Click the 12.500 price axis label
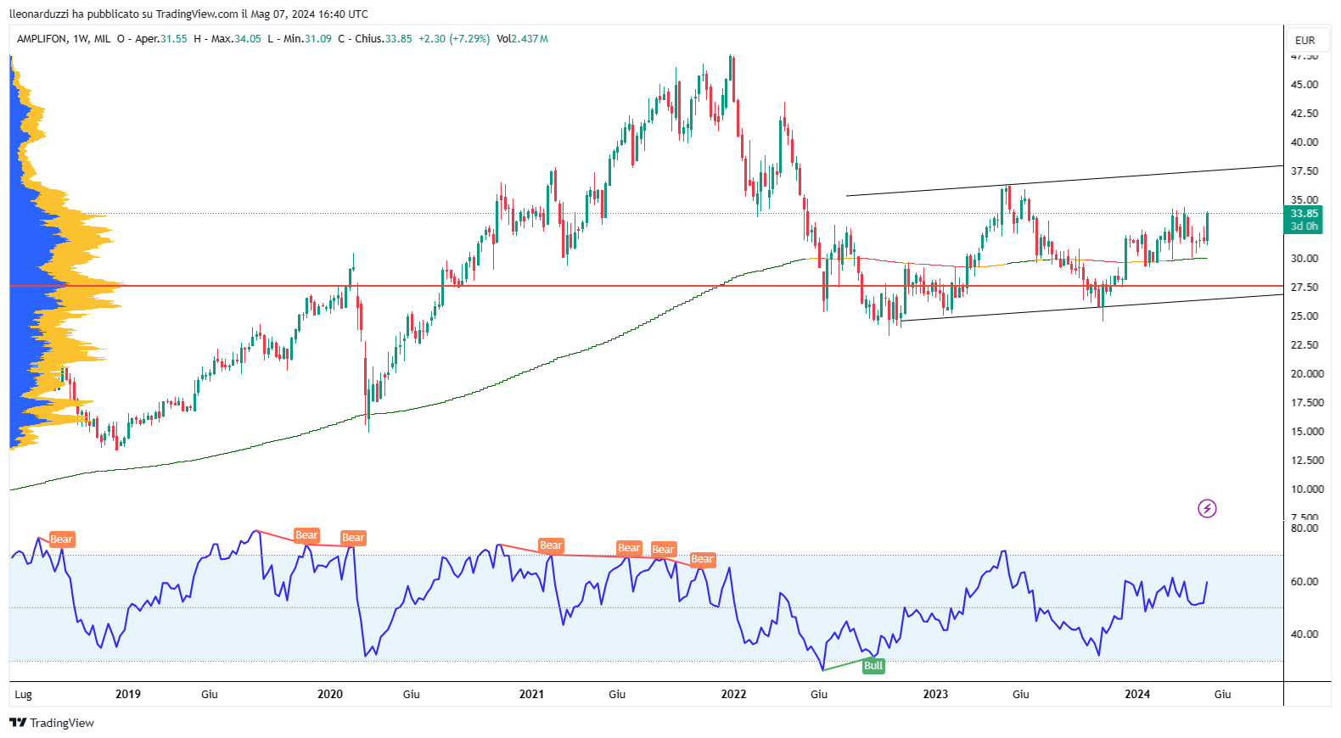Screen dimensions: 1341x738 [x=1307, y=461]
